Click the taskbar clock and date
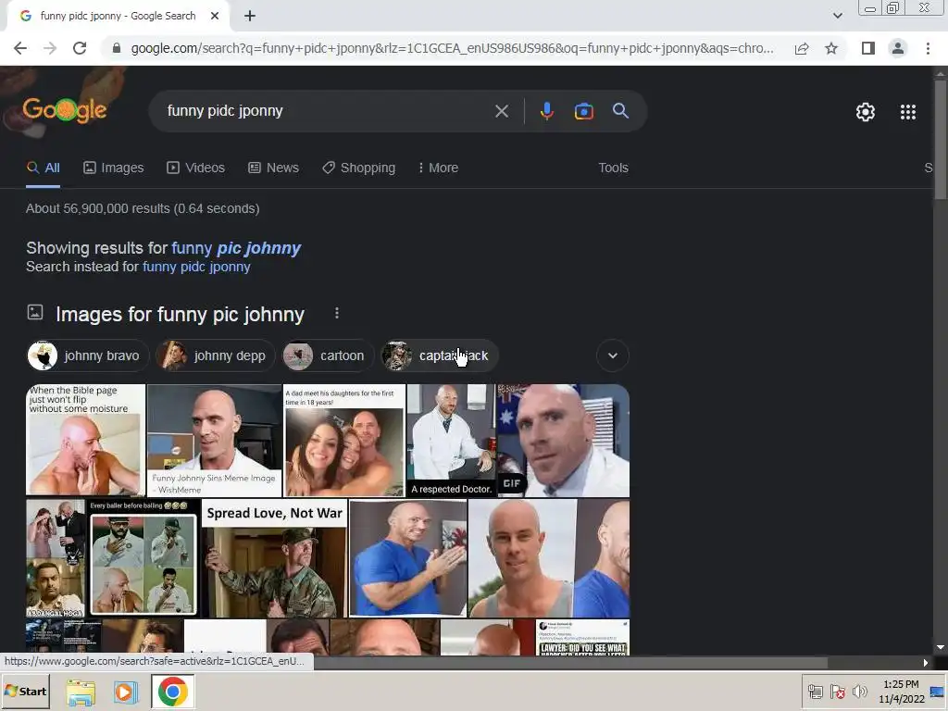Screen dimensions: 948x711 tap(901, 691)
